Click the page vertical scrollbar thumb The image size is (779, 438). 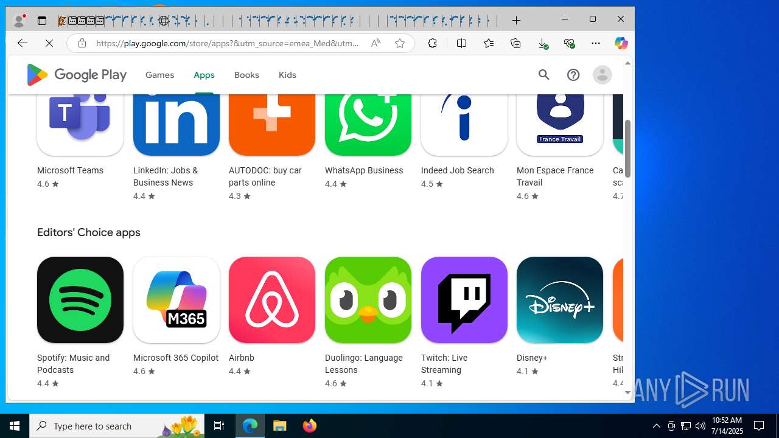tap(627, 149)
